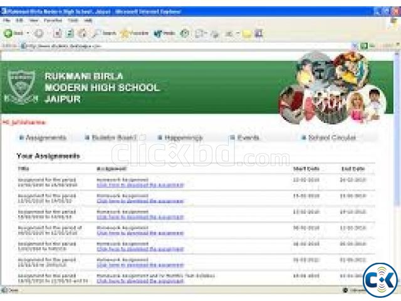Click inside the address bar field
Screen dimensions: 401x301
click(x=188, y=46)
